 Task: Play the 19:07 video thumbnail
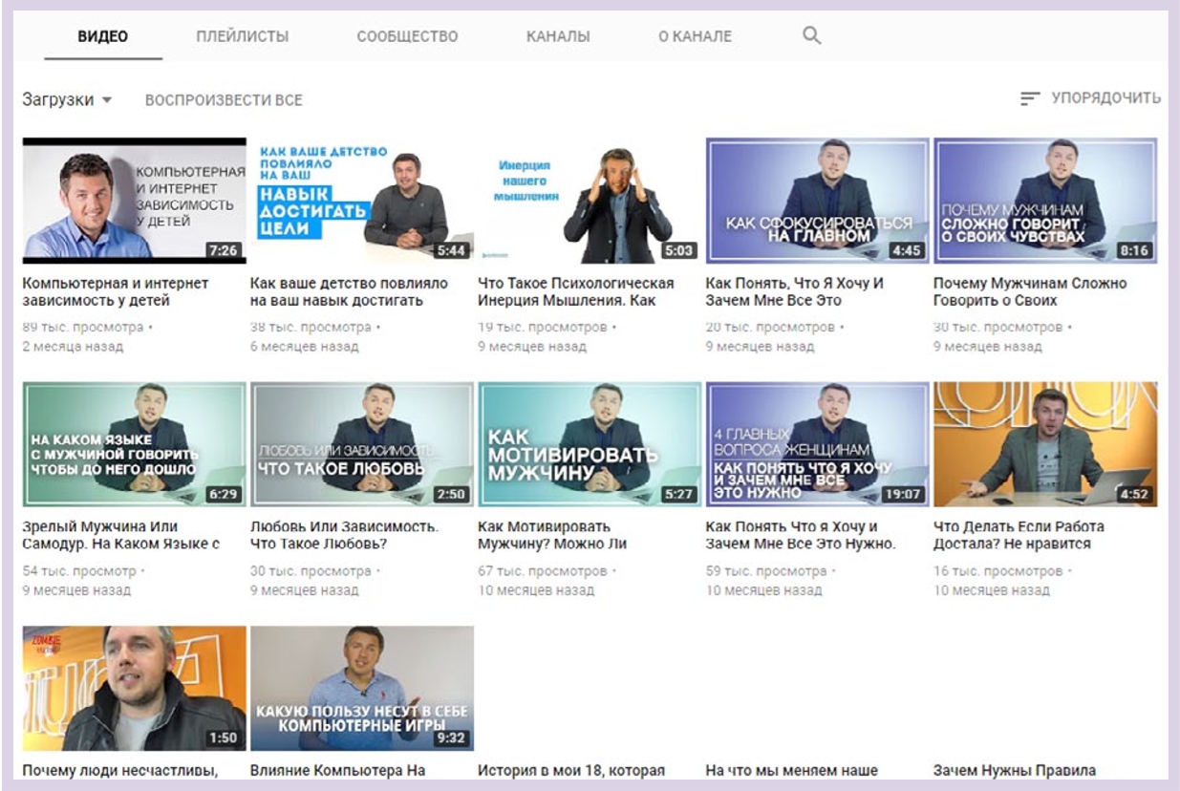click(817, 444)
